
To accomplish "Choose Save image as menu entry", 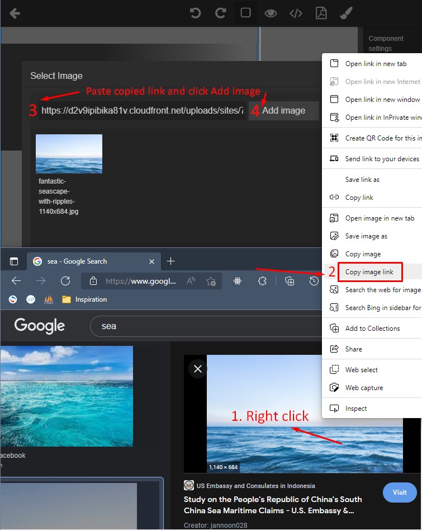I will (366, 236).
